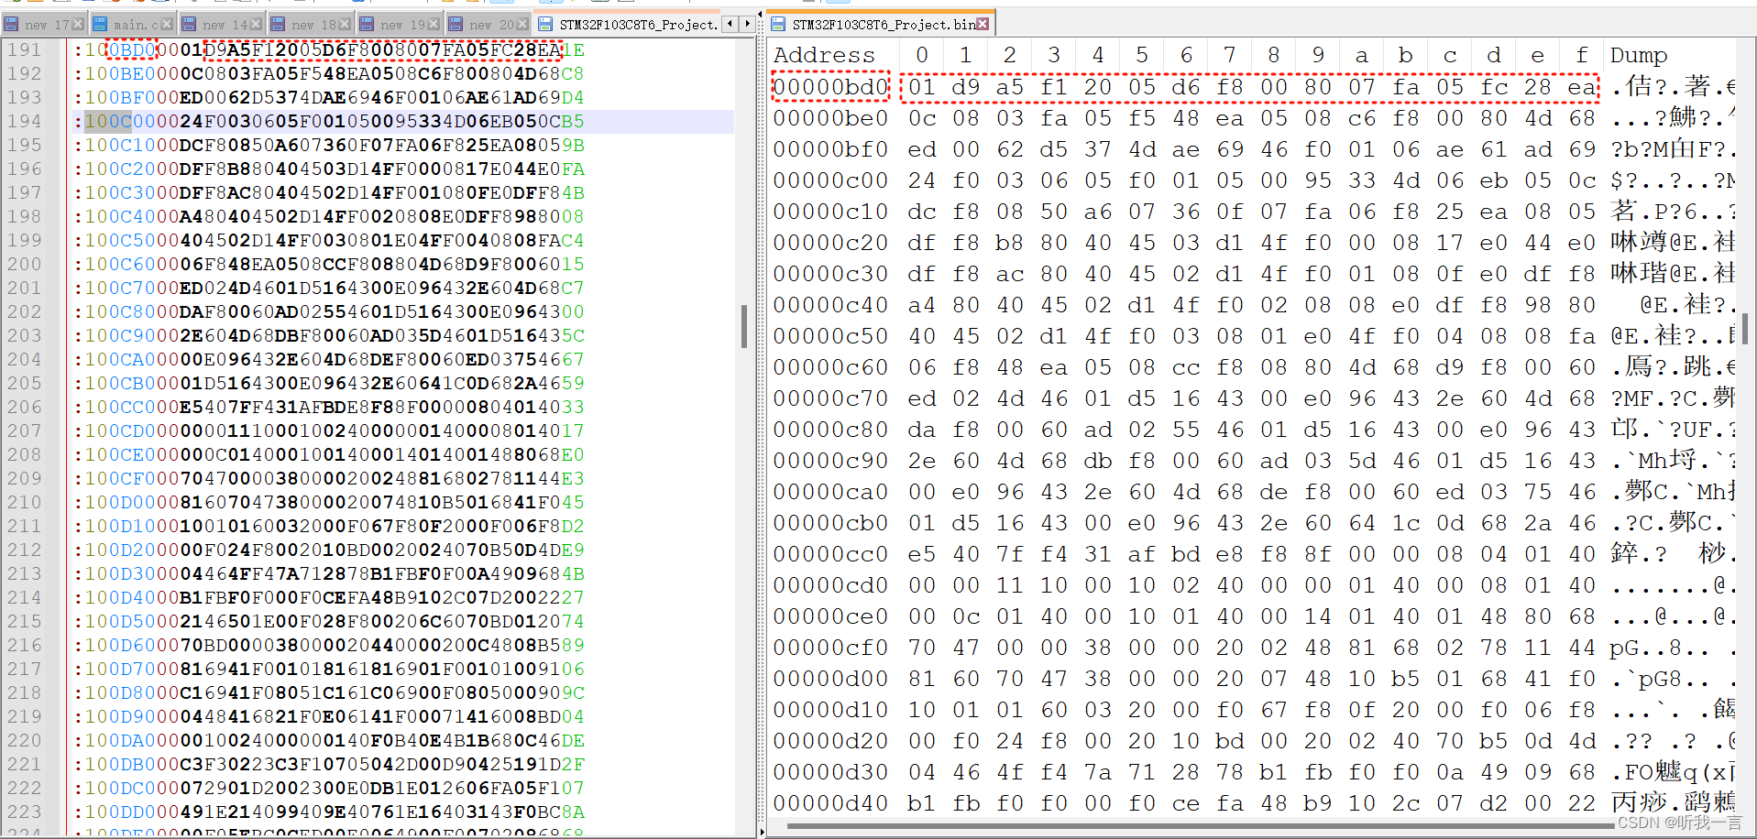Click address 00000d40 in hex view
1757x839 pixels.
tap(830, 803)
